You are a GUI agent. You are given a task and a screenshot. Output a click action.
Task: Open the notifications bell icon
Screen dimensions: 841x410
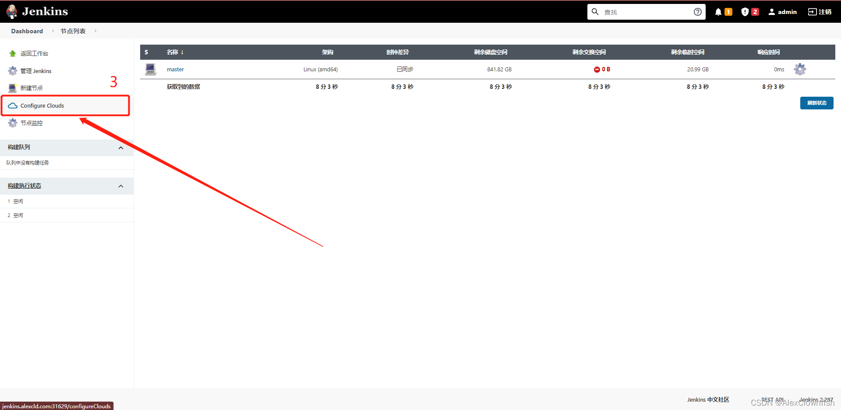click(x=718, y=12)
